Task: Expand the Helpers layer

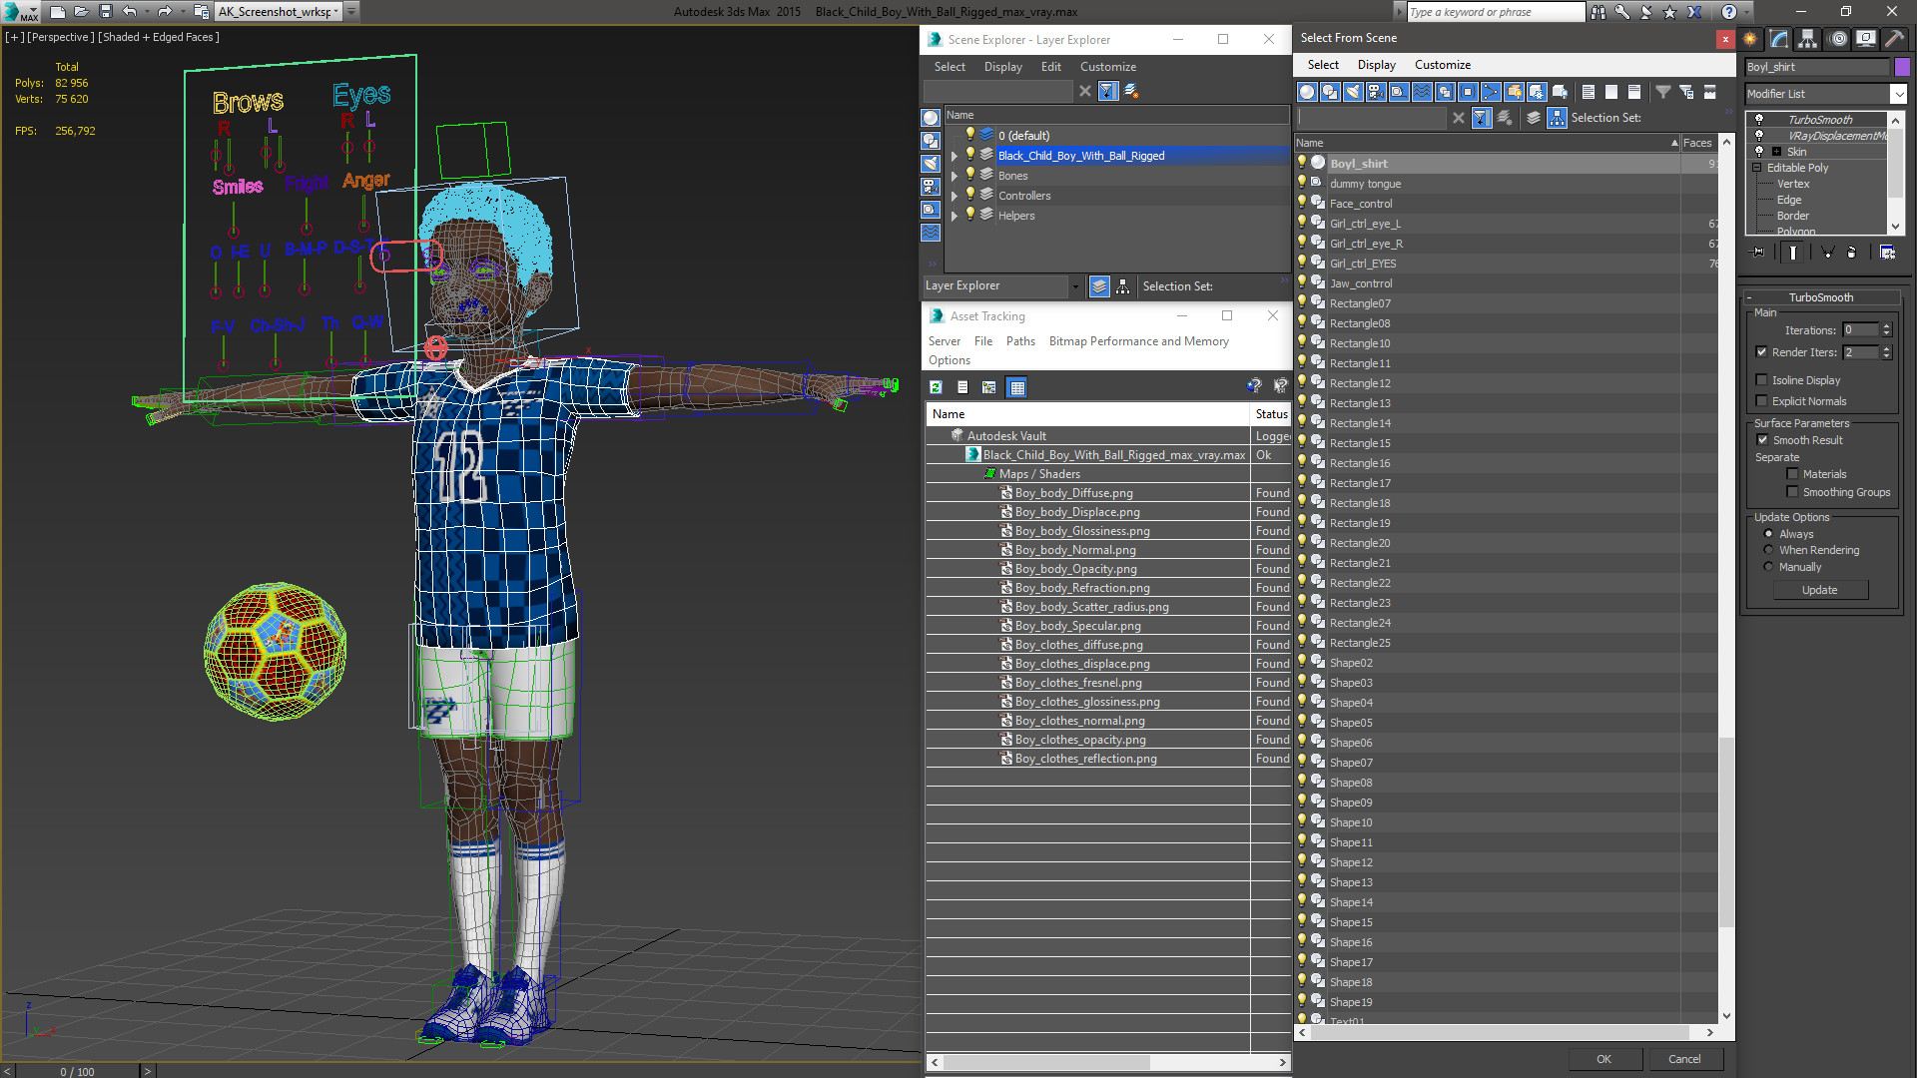Action: pos(955,216)
